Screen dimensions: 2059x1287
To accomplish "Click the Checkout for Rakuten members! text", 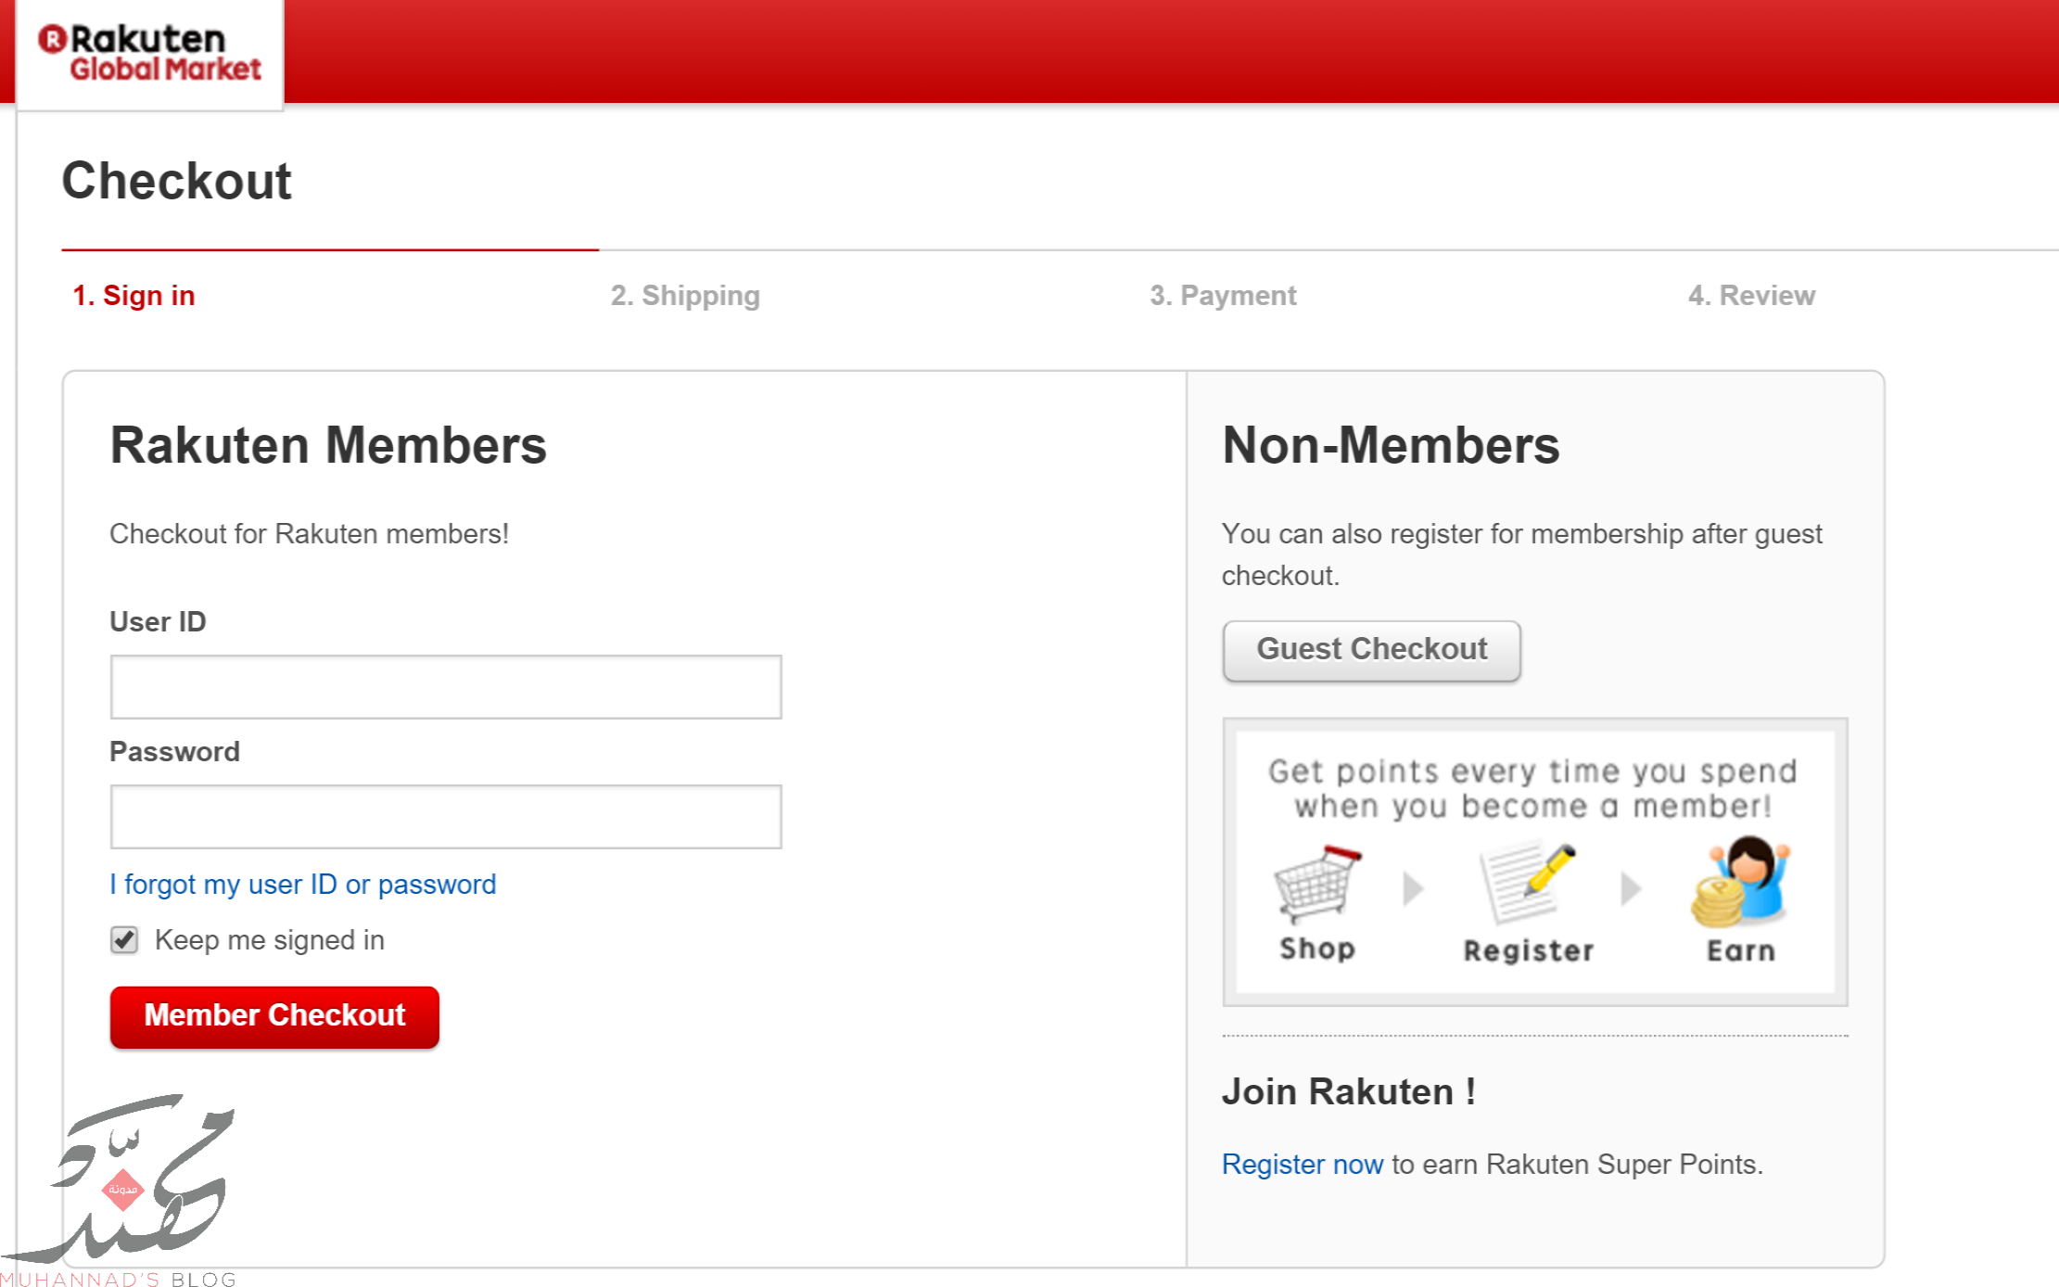I will pyautogui.click(x=309, y=534).
